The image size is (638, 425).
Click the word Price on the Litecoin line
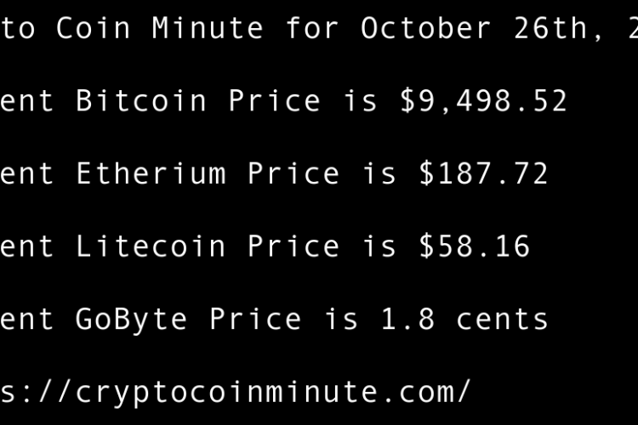pyautogui.click(x=293, y=246)
